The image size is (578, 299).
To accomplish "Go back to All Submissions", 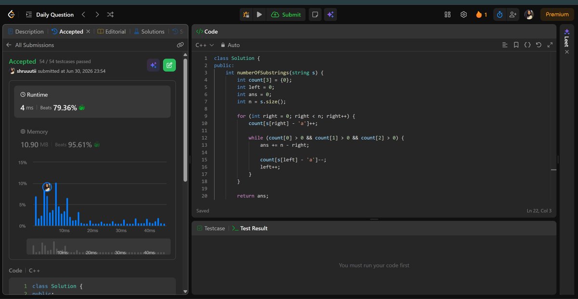I will pos(30,45).
